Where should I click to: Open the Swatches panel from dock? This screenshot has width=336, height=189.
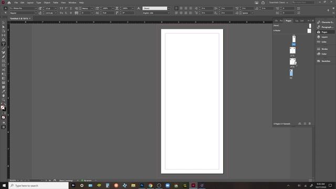(325, 61)
